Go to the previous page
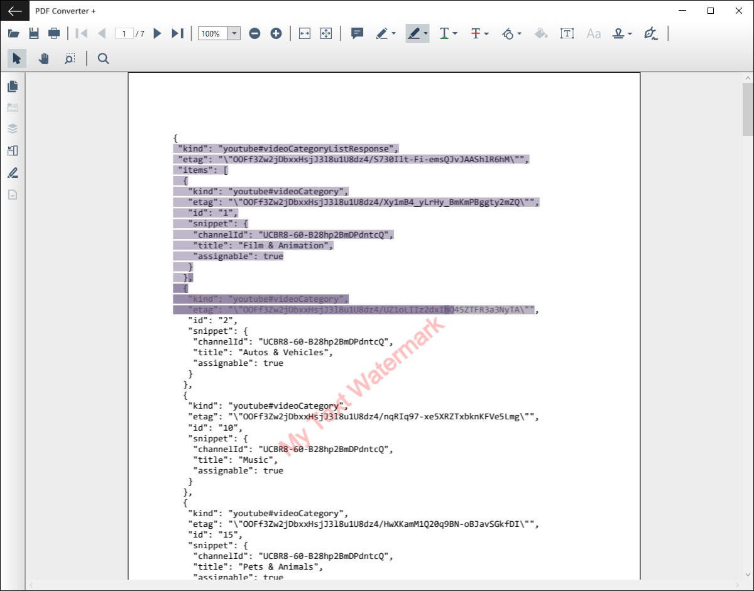754x591 pixels. tap(102, 33)
